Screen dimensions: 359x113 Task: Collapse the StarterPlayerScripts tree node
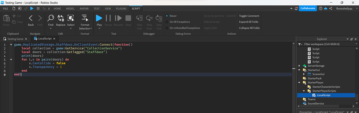pyautogui.click(x=304, y=91)
